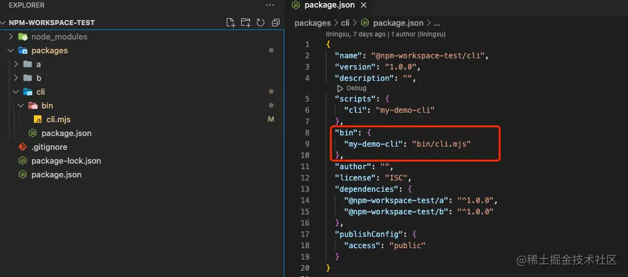Collapse the cli folder chevron
The height and width of the screenshot is (277, 628).
point(16,92)
